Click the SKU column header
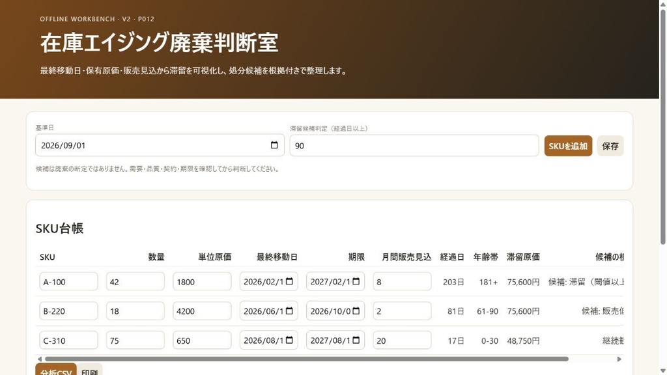The width and height of the screenshot is (667, 375). pyautogui.click(x=47, y=257)
